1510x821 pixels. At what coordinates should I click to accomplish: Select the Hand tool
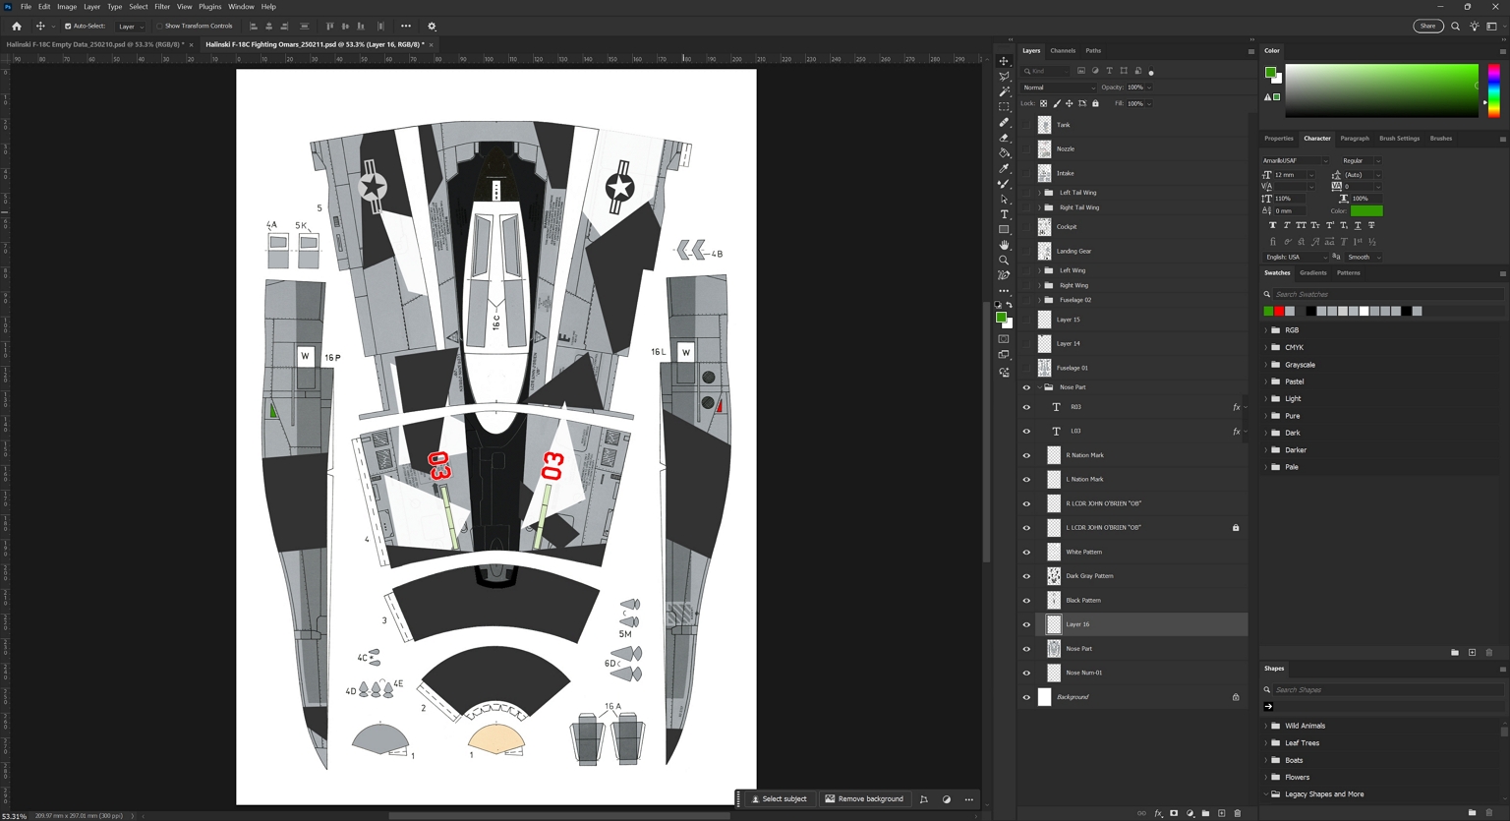click(x=1004, y=245)
